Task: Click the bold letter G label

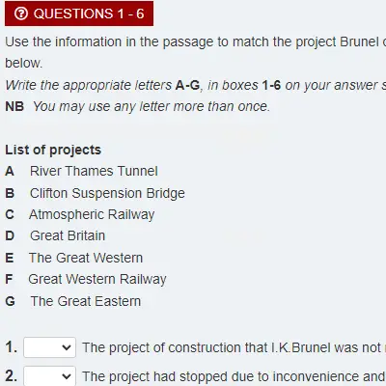Action: click(x=10, y=302)
